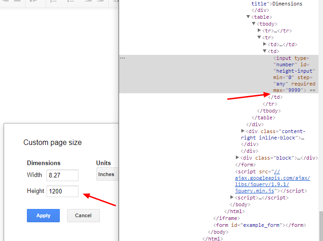Expand the div class="block" node
The image size is (323, 241).
tap(237, 157)
